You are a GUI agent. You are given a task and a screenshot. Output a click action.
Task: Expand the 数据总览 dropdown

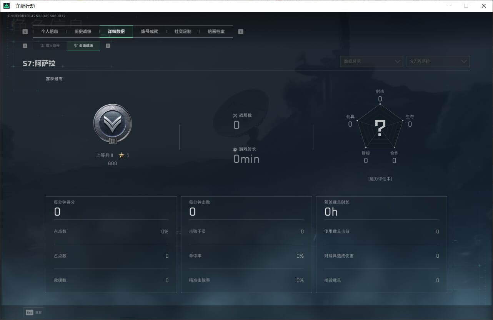tap(371, 62)
